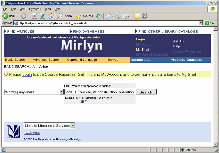Image resolution: width=219 pixels, height=153 pixels.
Task: Click the Chinese characters example link
Action: [84, 101]
